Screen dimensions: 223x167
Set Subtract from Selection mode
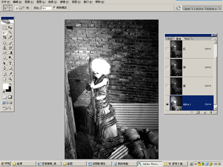click(x=24, y=8)
